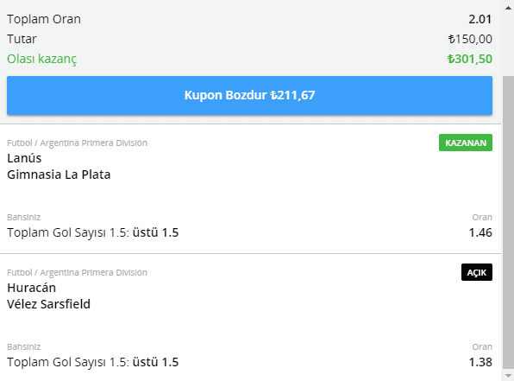The height and width of the screenshot is (381, 514).
Task: Click the Toplam Oran value 2.01
Action: 480,19
